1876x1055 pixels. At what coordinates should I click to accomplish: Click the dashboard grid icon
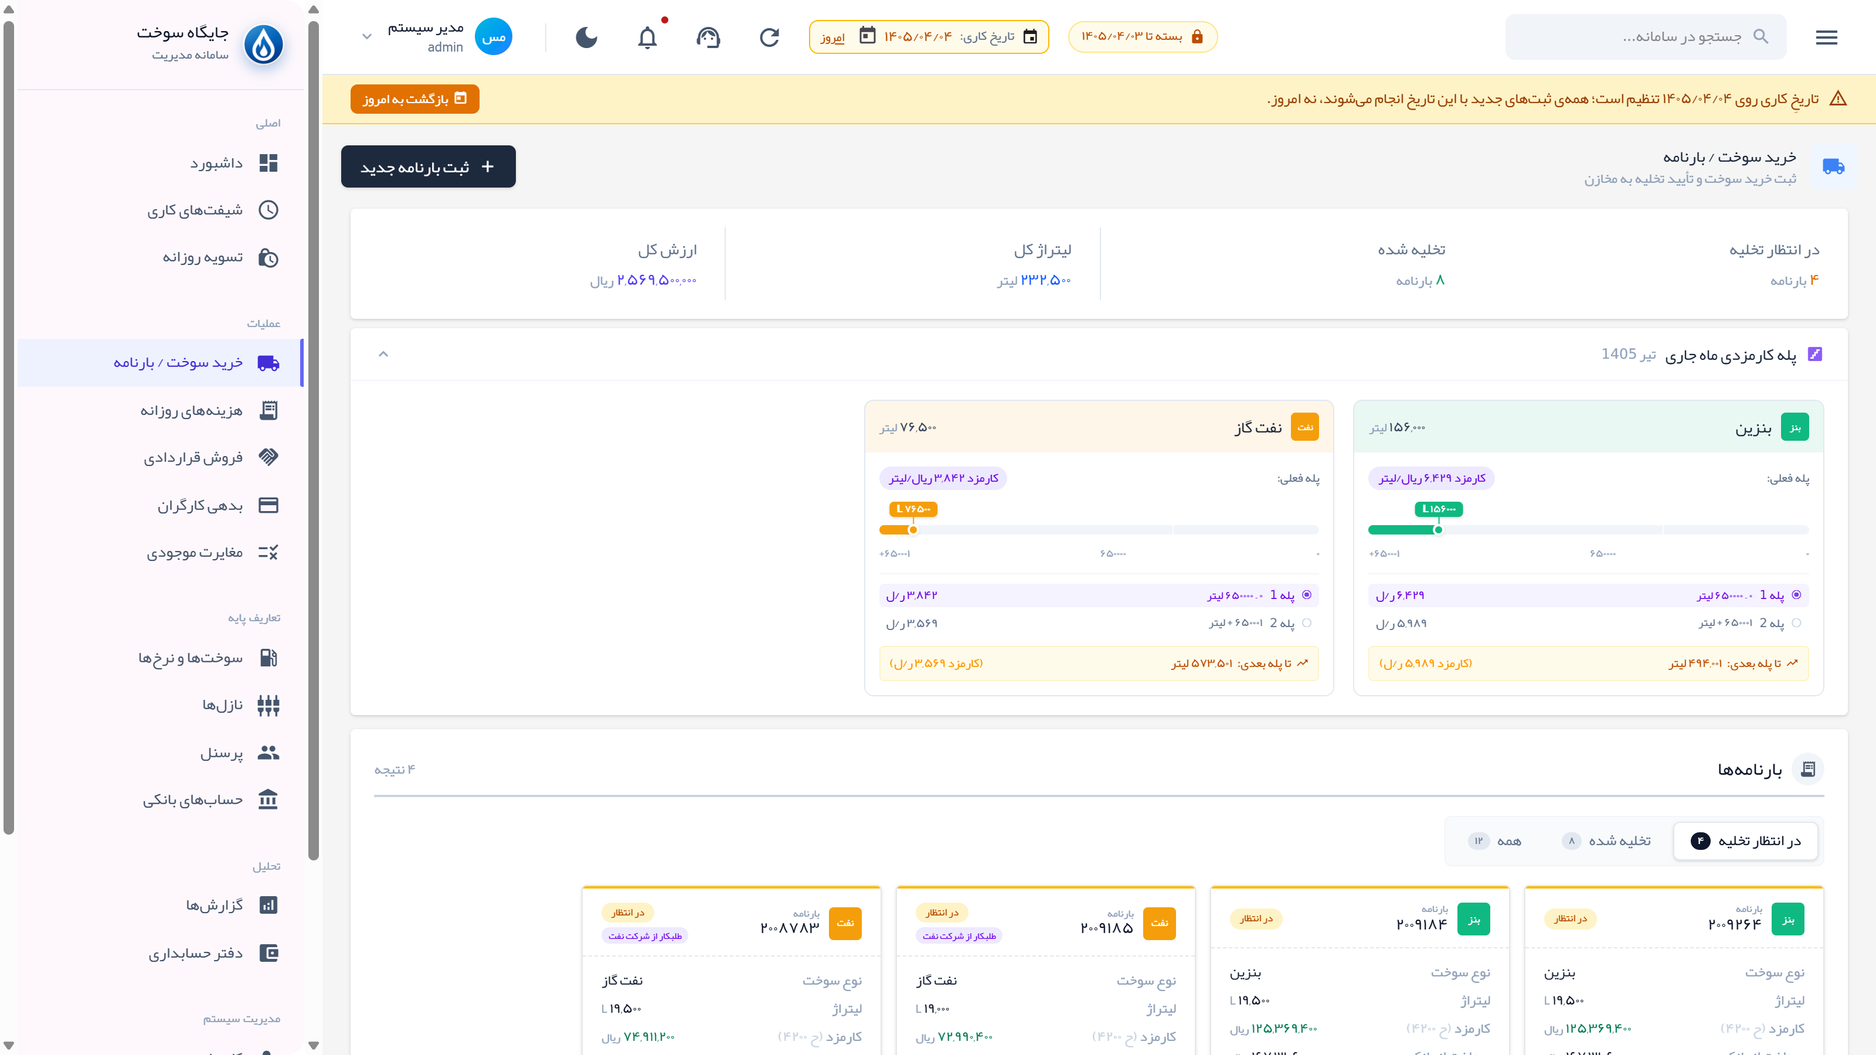tap(268, 163)
